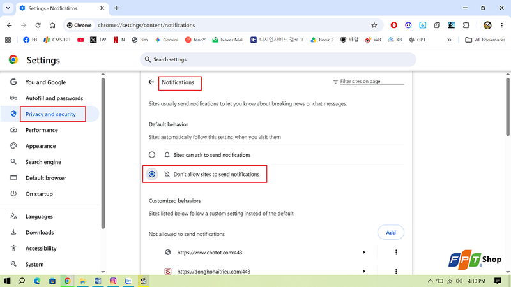Image resolution: width=511 pixels, height=287 pixels.
Task: Open the CMS FPT bookmark
Action: pos(57,40)
